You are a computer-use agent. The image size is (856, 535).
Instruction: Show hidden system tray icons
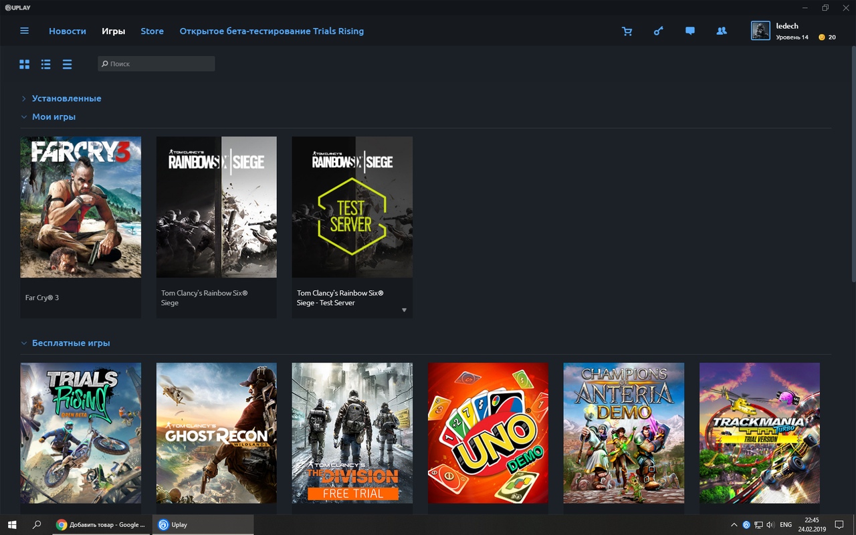point(734,525)
